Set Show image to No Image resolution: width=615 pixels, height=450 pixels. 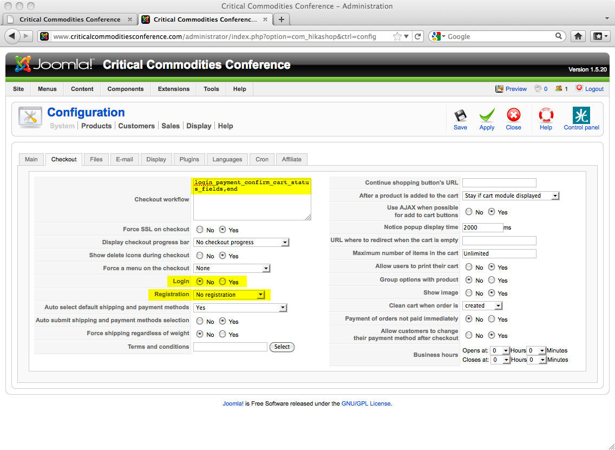[469, 292]
